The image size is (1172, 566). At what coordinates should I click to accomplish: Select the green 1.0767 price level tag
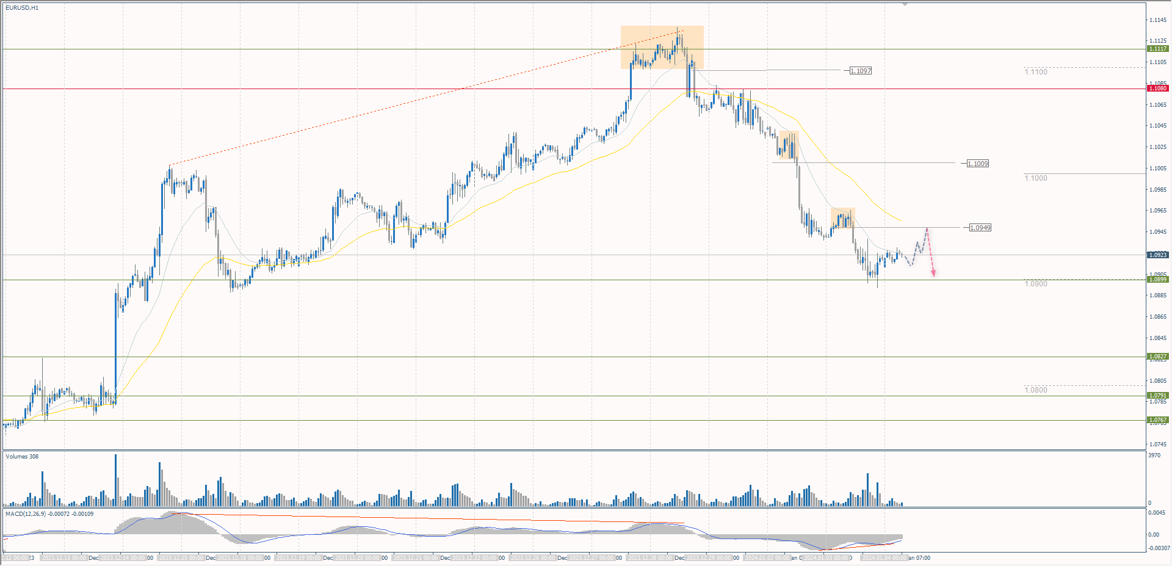pyautogui.click(x=1158, y=420)
